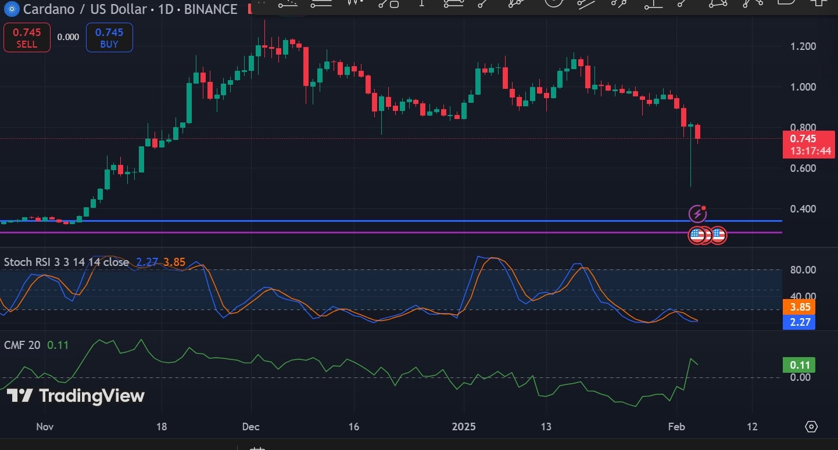
Task: Click the 0.745 BUY button
Action: 109,38
